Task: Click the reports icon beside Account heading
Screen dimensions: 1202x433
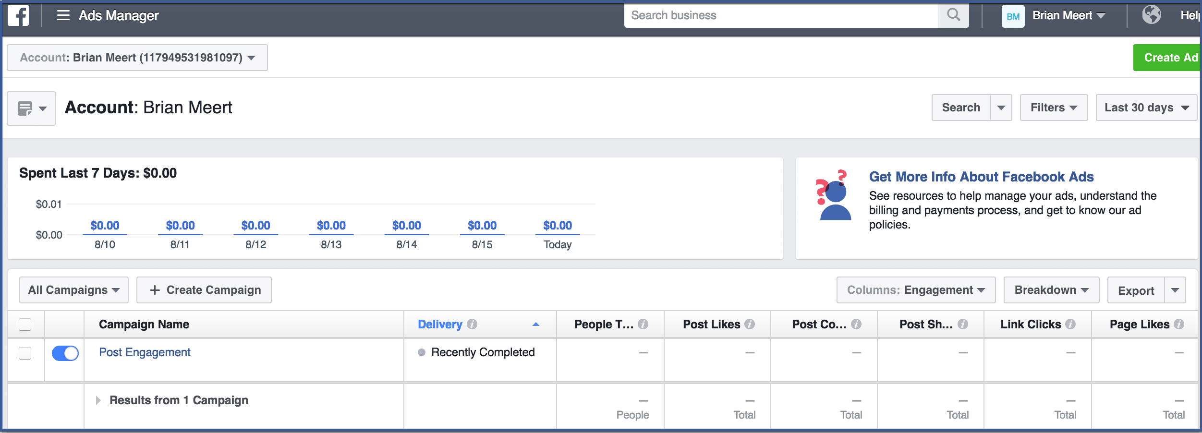Action: pyautogui.click(x=31, y=108)
